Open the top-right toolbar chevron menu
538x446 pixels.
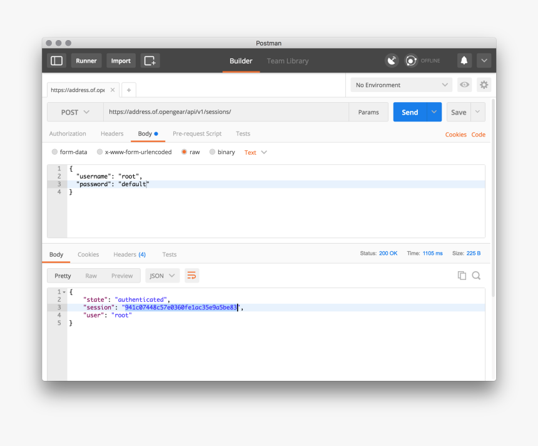(484, 61)
